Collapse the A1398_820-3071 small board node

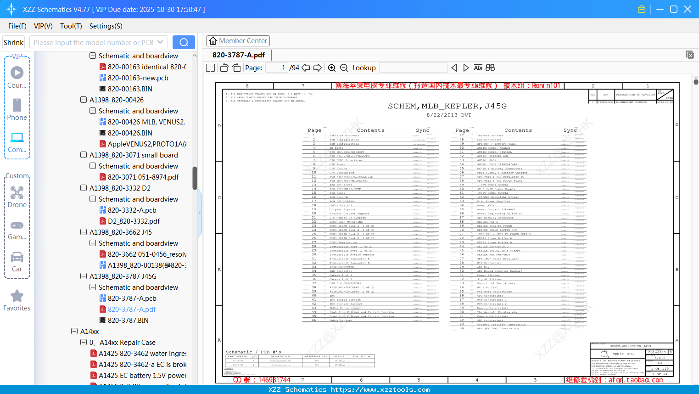coord(84,155)
